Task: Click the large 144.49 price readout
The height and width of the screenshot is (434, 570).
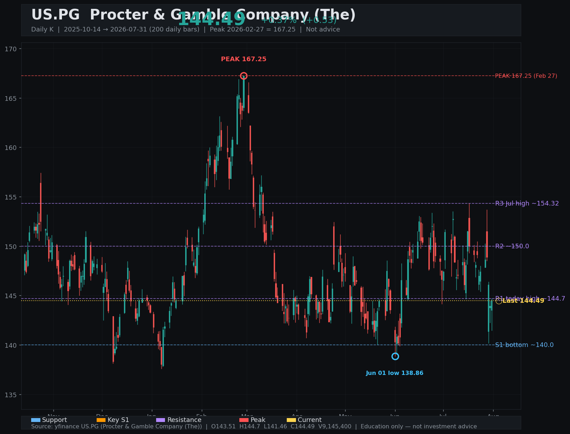Action: click(211, 19)
